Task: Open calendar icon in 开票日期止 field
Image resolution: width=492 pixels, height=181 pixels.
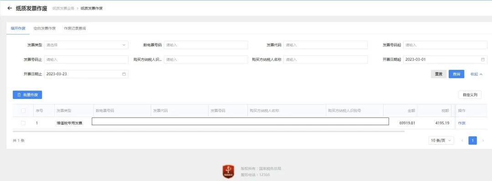Action: pyautogui.click(x=124, y=74)
